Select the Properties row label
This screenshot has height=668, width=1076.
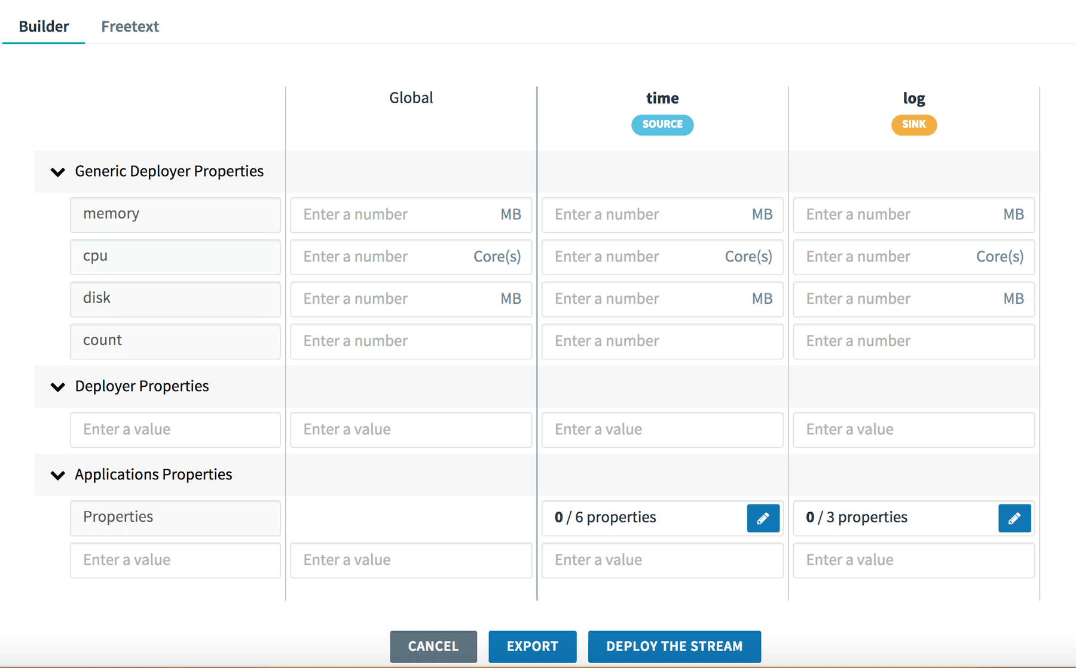click(175, 518)
